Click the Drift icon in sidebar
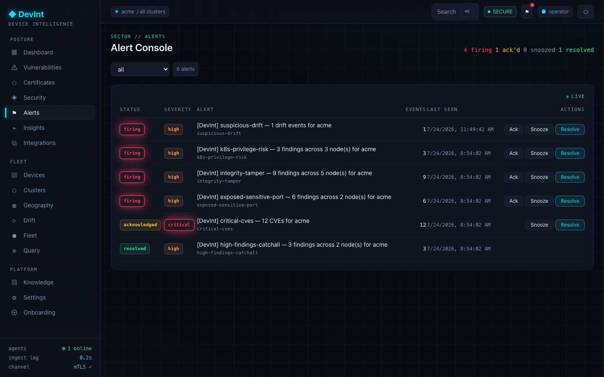This screenshot has width=604, height=377. (x=14, y=221)
